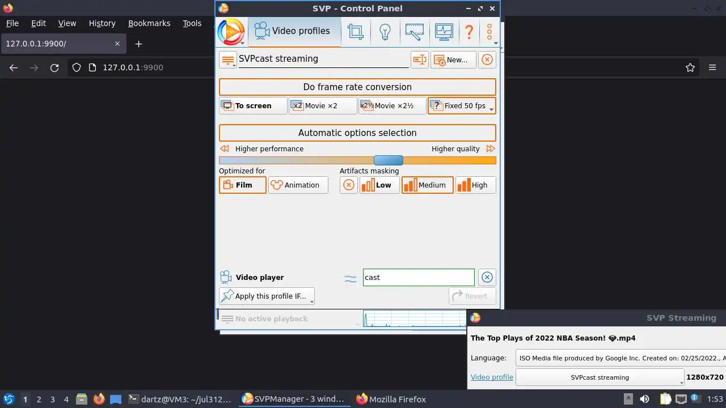Expand the profile list dropdown button
The height and width of the screenshot is (408, 726).
tap(228, 59)
